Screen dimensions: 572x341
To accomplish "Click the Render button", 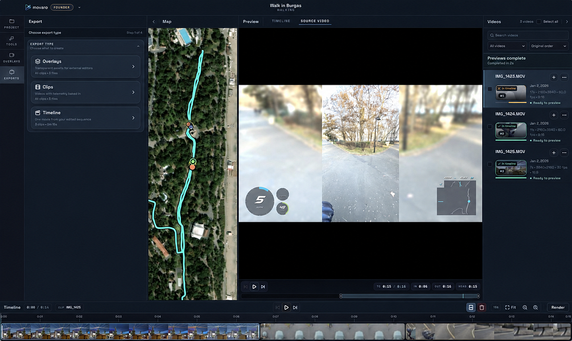I will pos(558,307).
